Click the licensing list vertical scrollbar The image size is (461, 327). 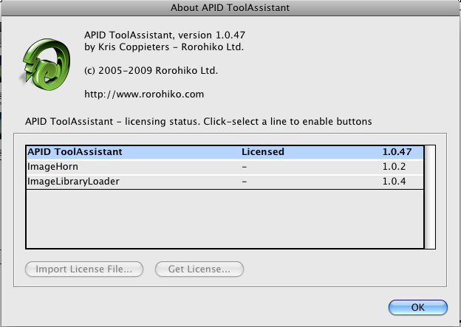(x=430, y=197)
